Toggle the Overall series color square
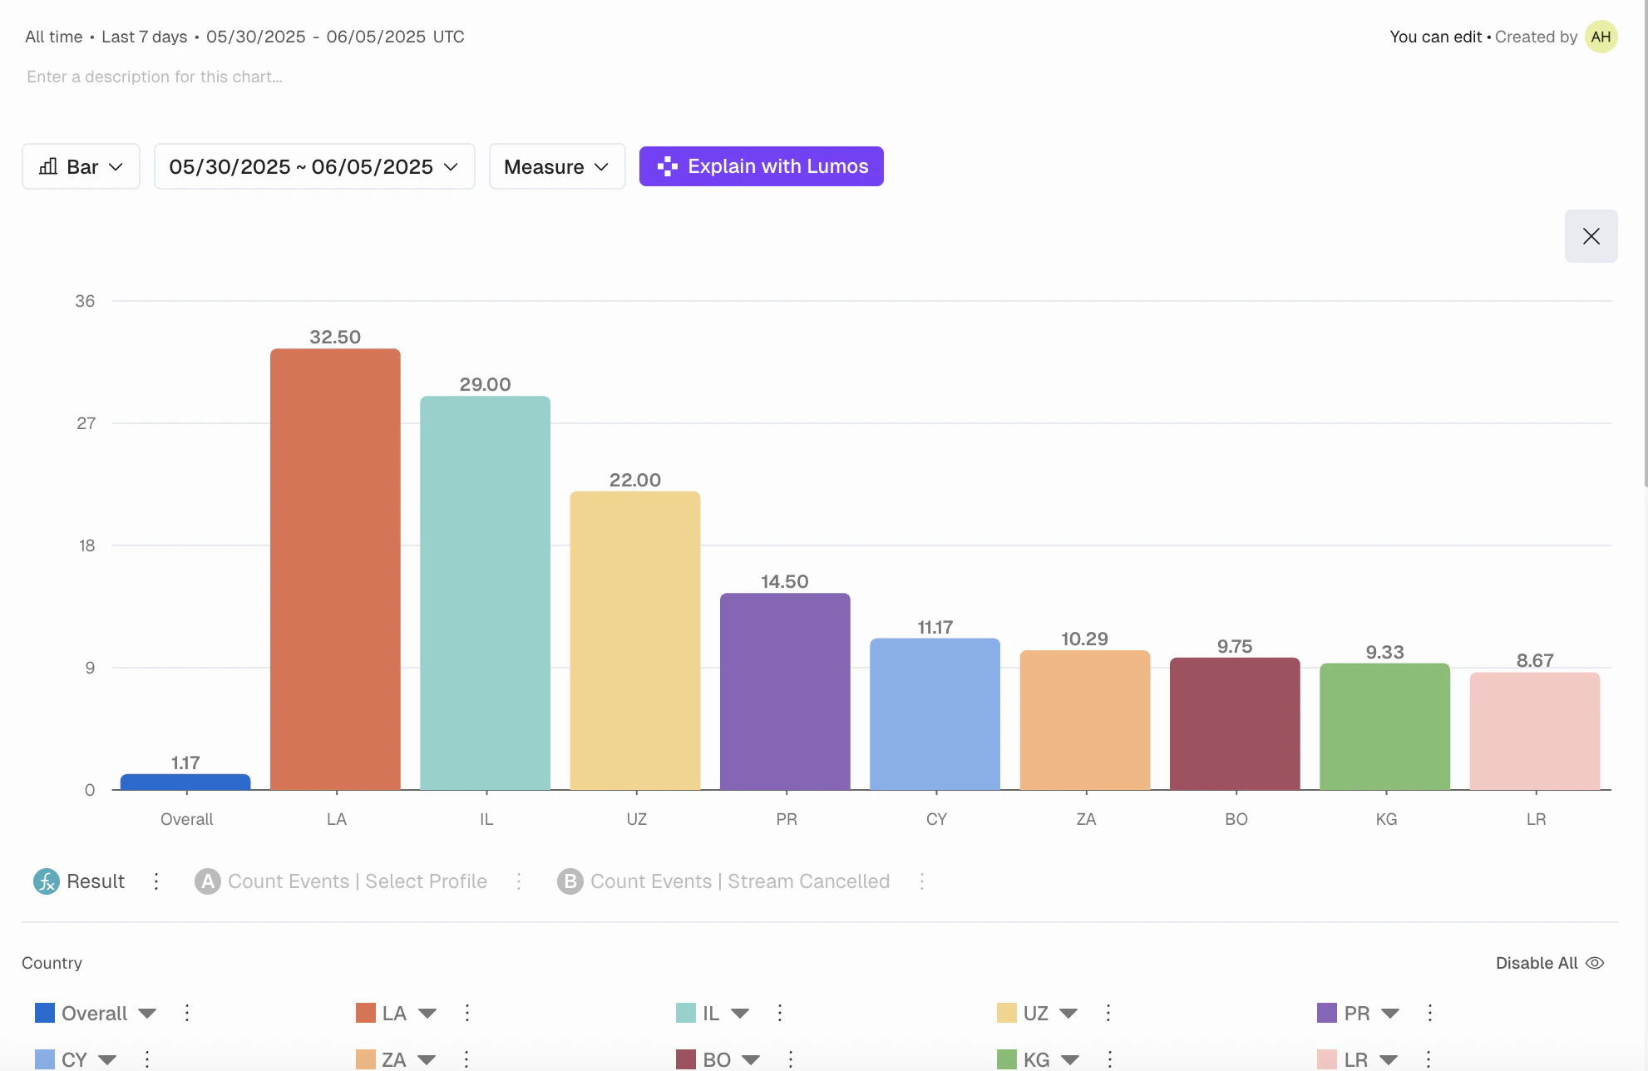The height and width of the screenshot is (1071, 1648). [x=45, y=1013]
